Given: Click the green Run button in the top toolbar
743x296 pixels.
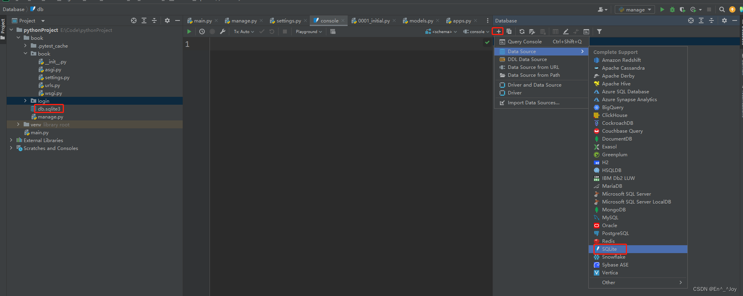Looking at the screenshot, I should 662,9.
